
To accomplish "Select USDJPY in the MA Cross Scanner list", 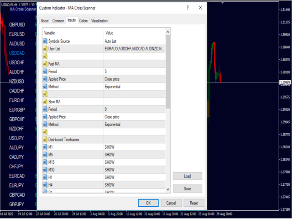I will pyautogui.click(x=16, y=138).
